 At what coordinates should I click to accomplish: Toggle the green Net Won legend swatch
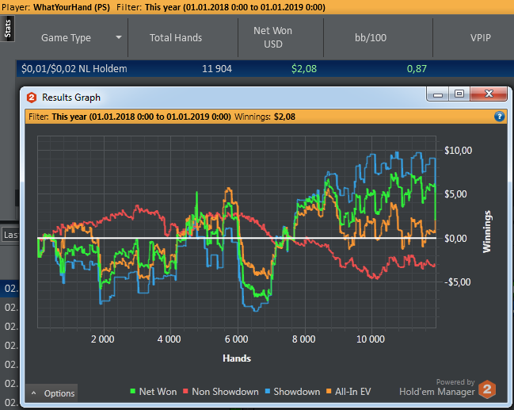[133, 391]
